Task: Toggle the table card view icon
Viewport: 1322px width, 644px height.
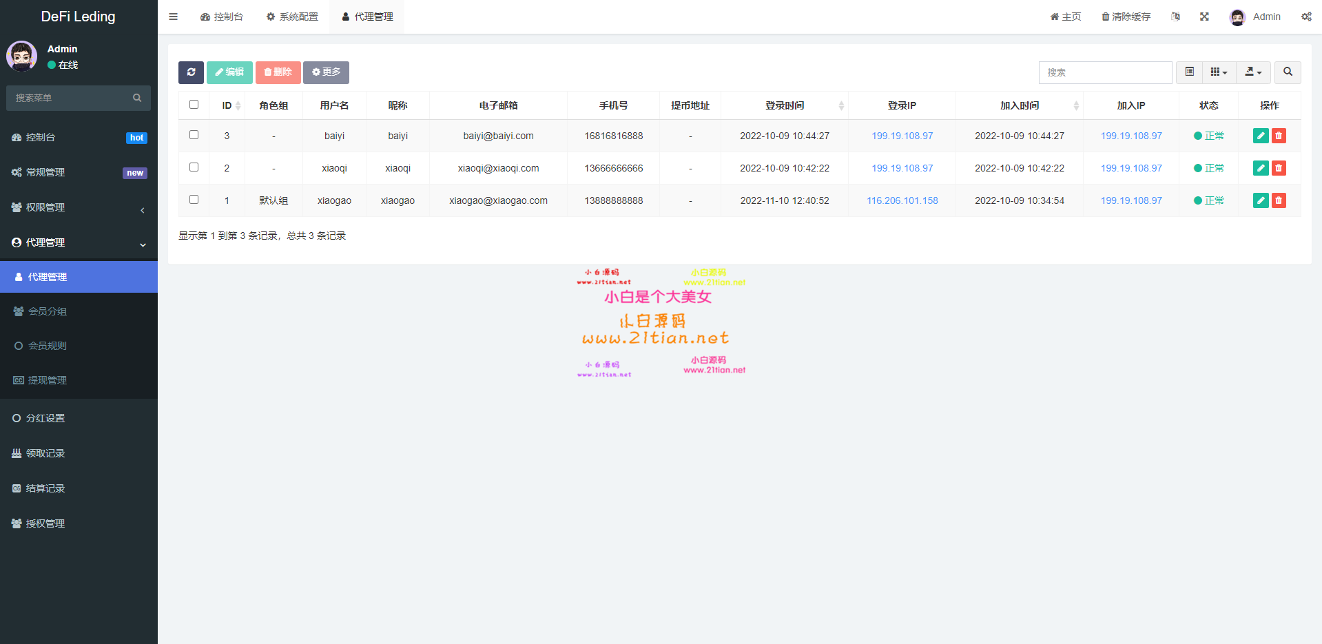Action: 1189,72
